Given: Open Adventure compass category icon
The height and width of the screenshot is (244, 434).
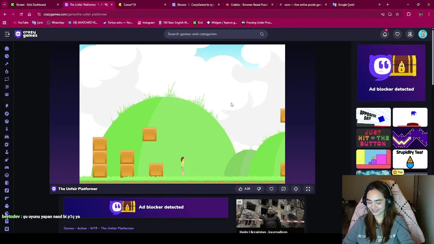Looking at the screenshot, I should pyautogui.click(x=7, y=114).
